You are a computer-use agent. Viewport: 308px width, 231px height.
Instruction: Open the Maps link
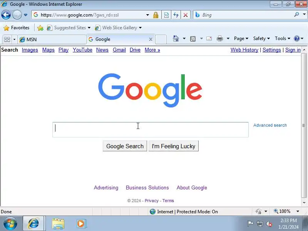point(49,50)
